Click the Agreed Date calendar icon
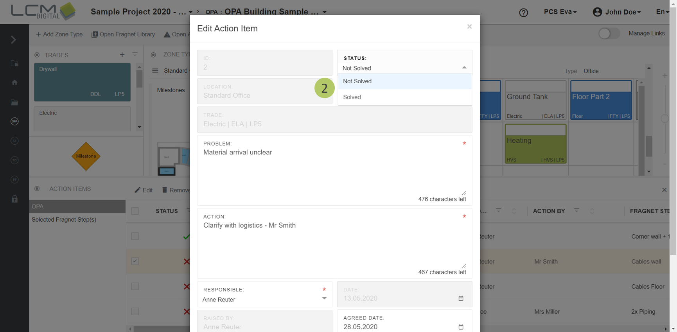 click(461, 327)
